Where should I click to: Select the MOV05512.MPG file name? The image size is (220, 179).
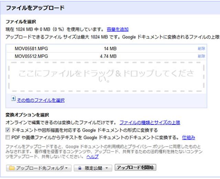click(x=31, y=56)
